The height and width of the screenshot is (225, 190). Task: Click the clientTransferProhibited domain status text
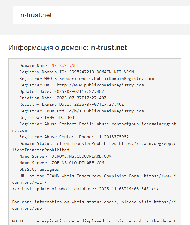click(87, 143)
